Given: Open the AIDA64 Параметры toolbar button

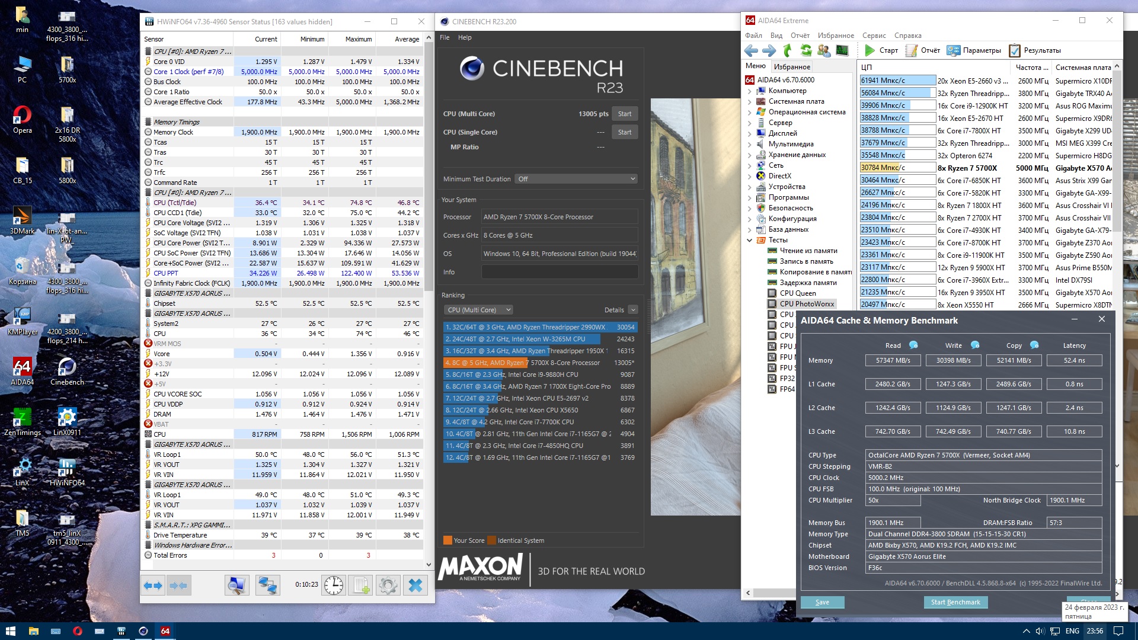Looking at the screenshot, I should 974,50.
